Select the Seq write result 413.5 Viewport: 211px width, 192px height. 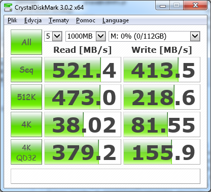[x=162, y=70]
